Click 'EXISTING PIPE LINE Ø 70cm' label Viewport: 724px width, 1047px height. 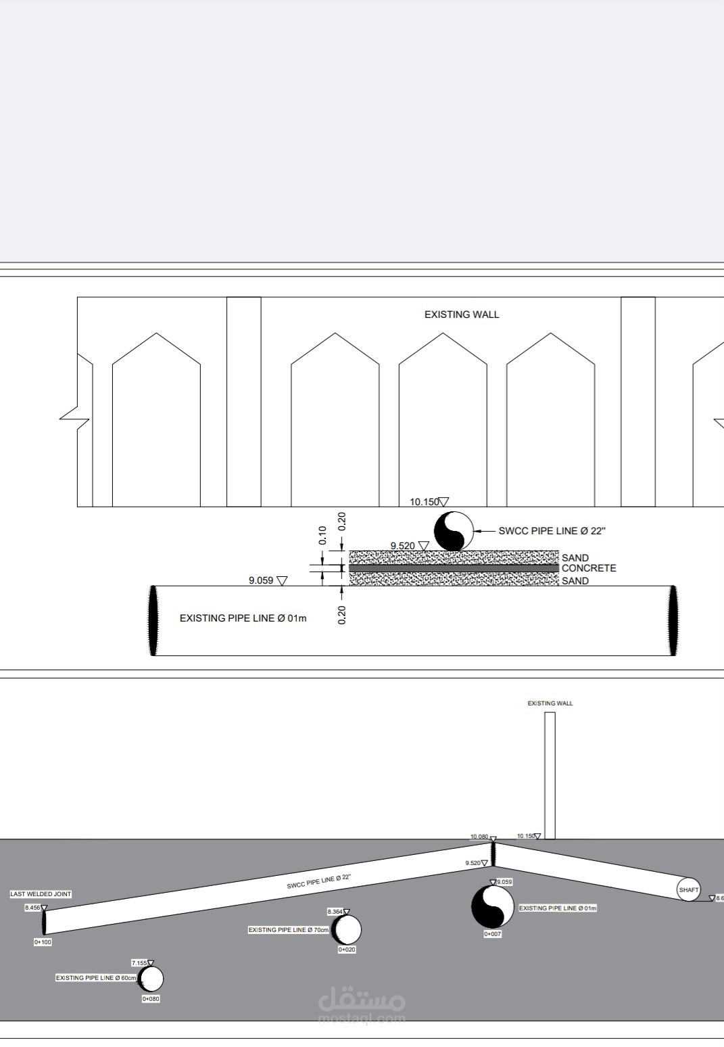(289, 930)
